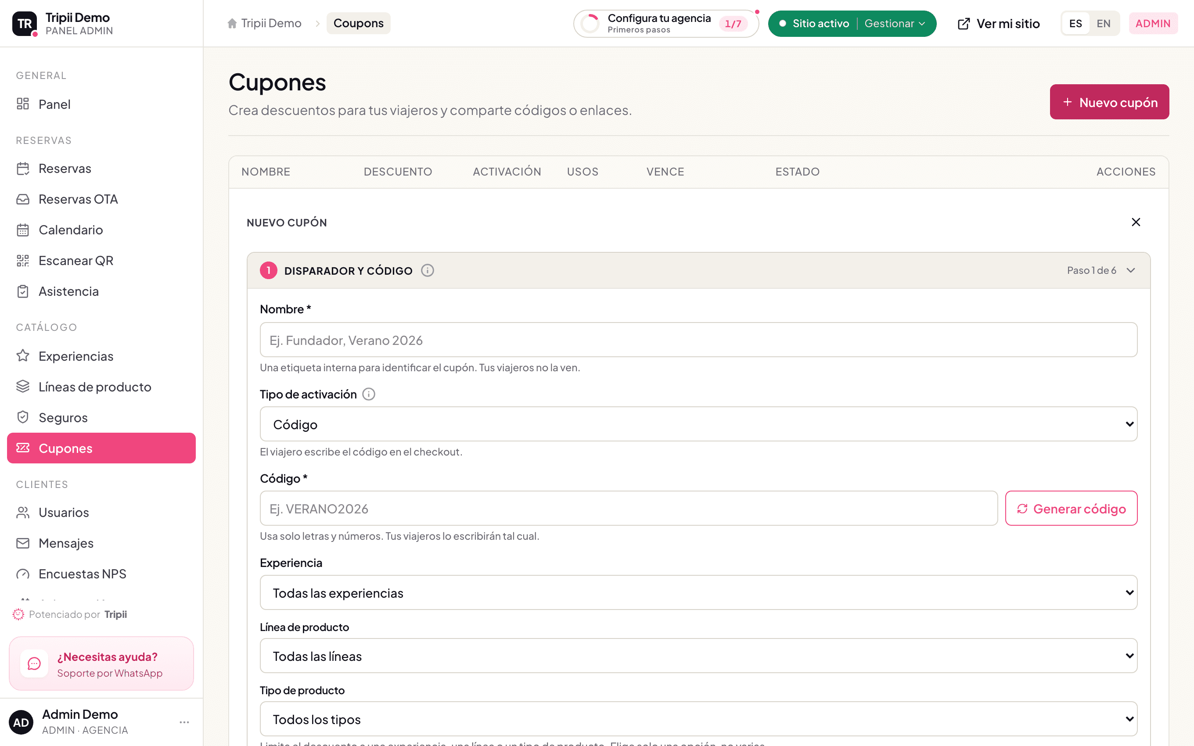Click the 1/7 progress badge

tap(733, 23)
